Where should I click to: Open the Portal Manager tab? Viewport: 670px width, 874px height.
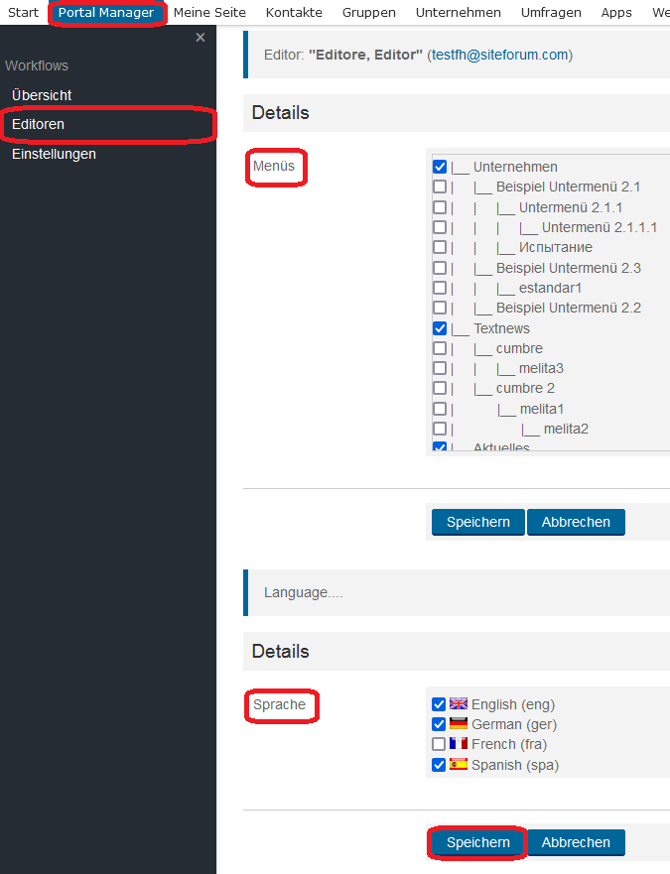pos(106,12)
